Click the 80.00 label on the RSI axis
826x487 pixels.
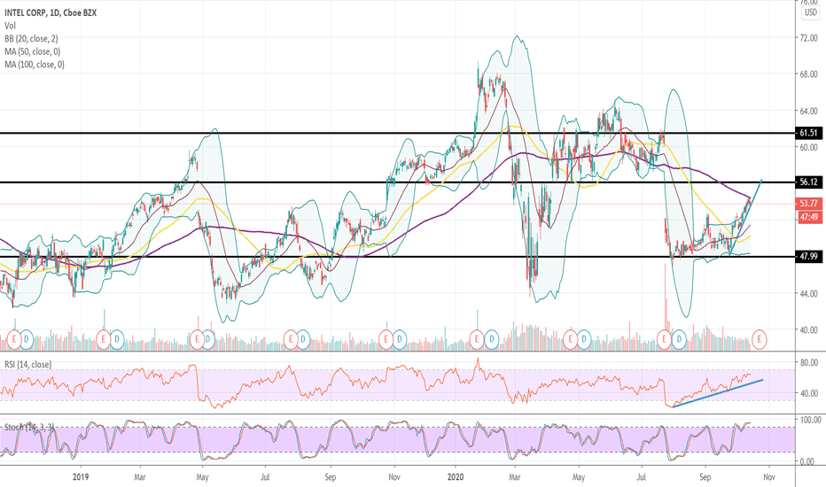coord(808,363)
